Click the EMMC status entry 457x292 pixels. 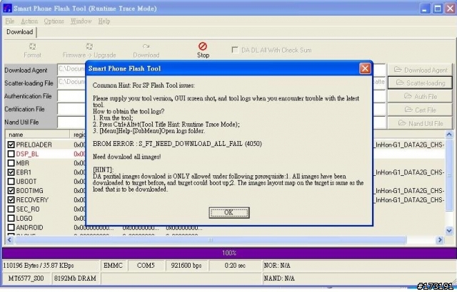tap(113, 265)
